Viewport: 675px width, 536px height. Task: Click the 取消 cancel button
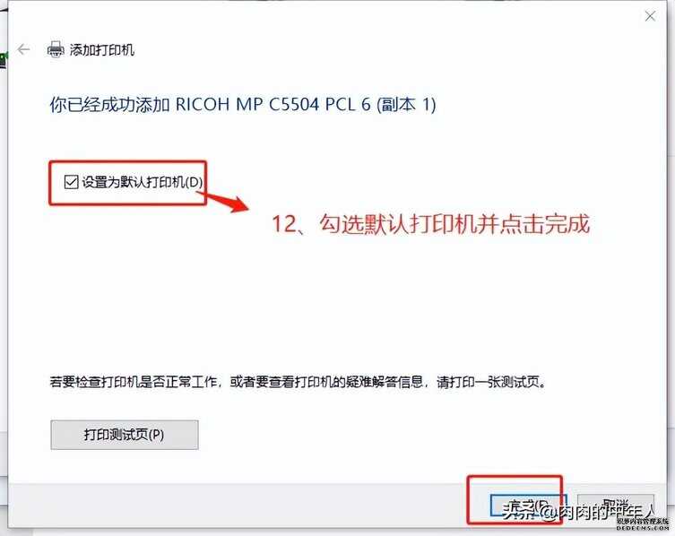(x=616, y=506)
